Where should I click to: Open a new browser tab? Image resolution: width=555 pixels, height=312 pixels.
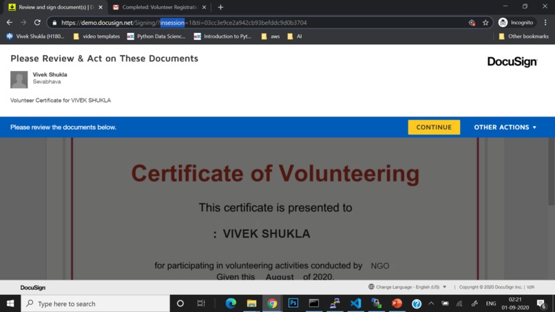click(220, 7)
